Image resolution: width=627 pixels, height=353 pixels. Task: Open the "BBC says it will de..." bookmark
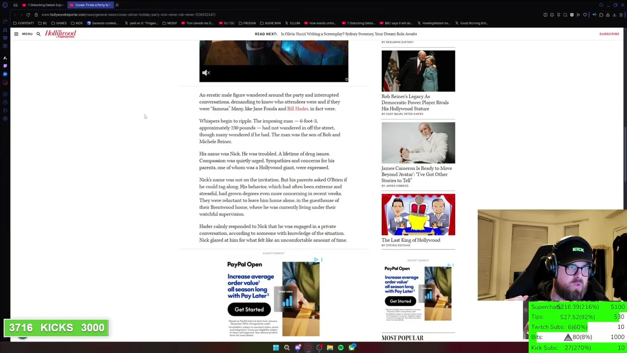pos(397,23)
